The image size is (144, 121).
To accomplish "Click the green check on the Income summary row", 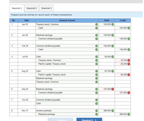I will [x=96, y=111].
